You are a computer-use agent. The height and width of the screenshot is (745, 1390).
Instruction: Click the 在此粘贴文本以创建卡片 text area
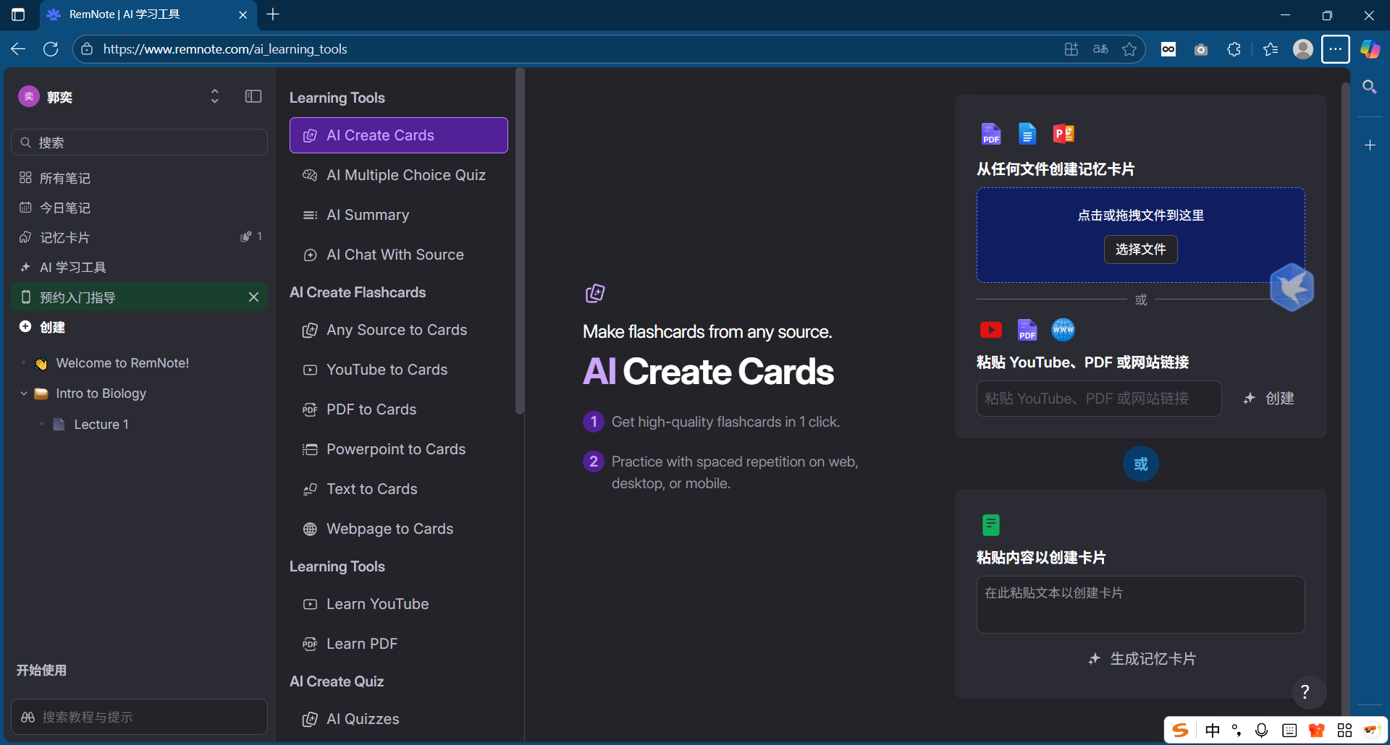click(1140, 605)
